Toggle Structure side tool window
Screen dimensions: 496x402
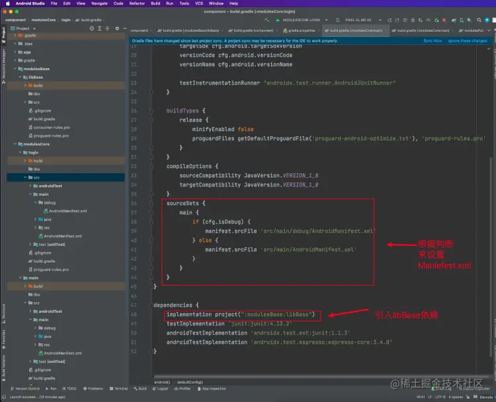pyautogui.click(x=3, y=314)
